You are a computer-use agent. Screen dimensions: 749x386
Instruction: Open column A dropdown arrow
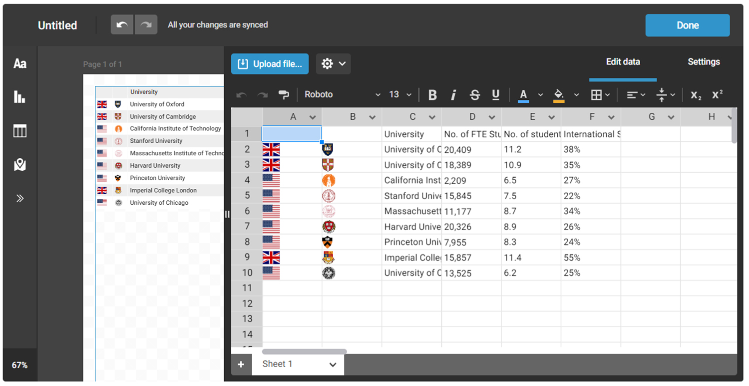click(313, 117)
